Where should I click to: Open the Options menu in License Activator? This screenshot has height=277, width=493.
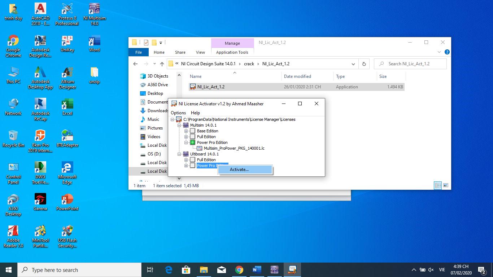[178, 113]
